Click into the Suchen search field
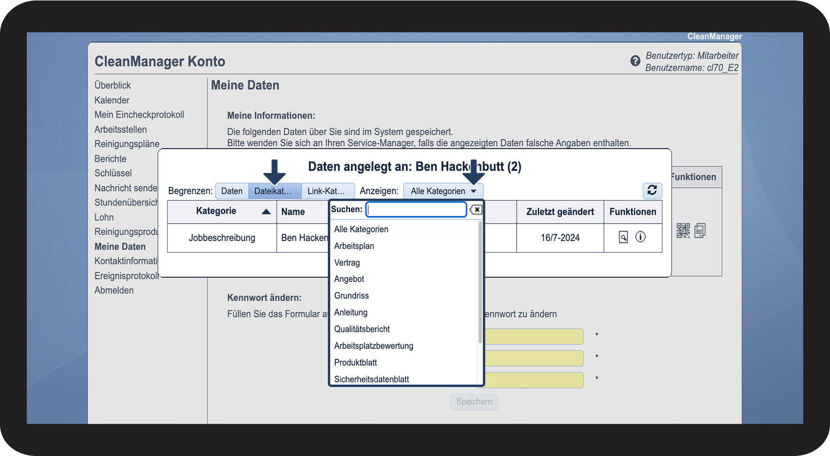 click(416, 209)
